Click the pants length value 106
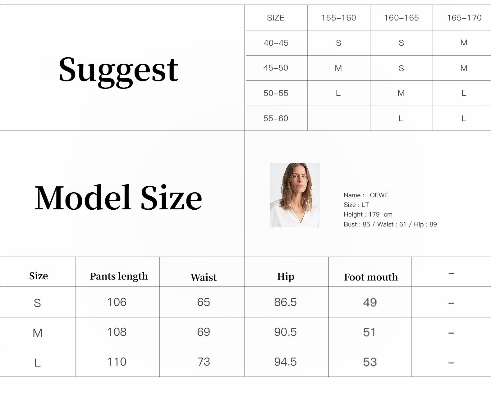This screenshot has width=491, height=415. coord(117,302)
